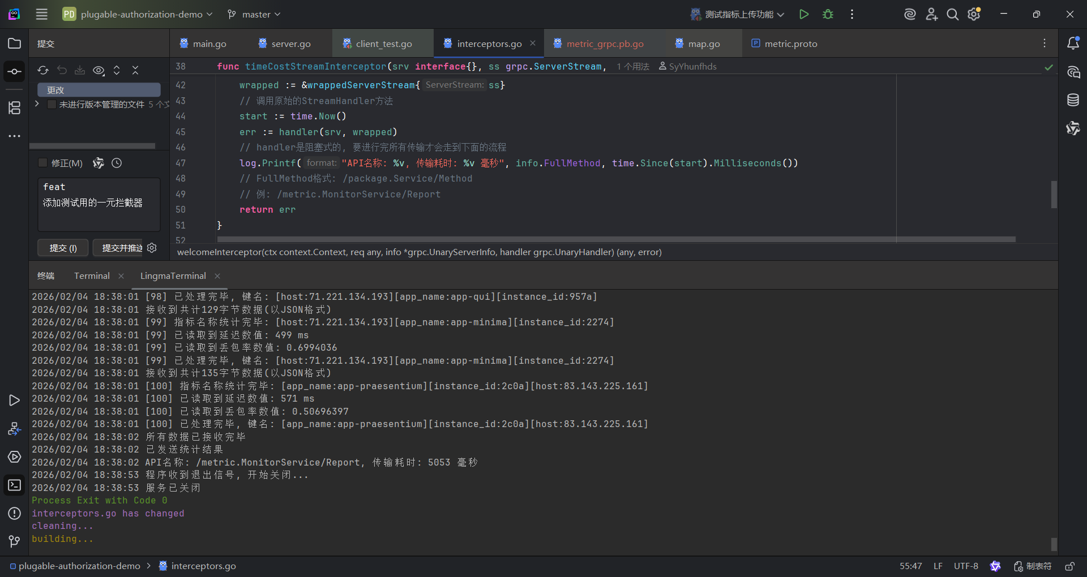Click the green Run button
Image resolution: width=1087 pixels, height=577 pixels.
click(803, 14)
